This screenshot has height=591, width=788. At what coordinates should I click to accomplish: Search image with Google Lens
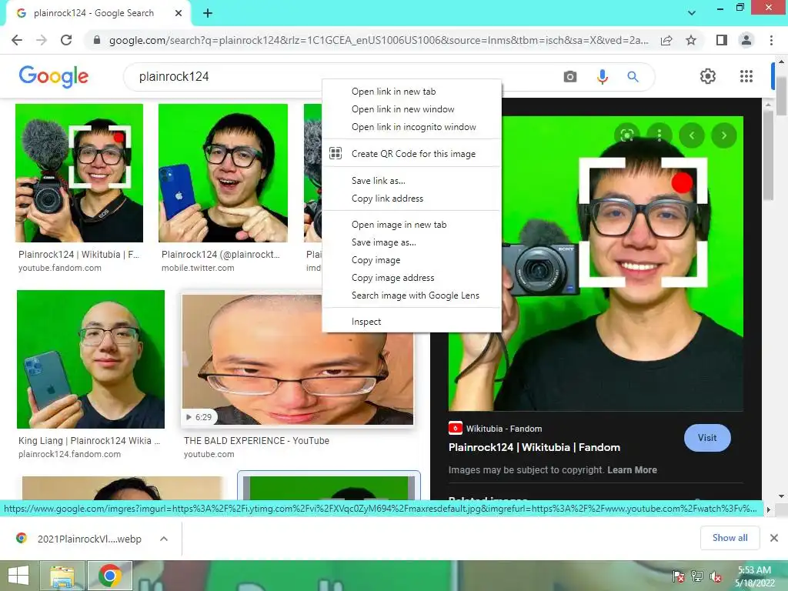tap(412, 295)
